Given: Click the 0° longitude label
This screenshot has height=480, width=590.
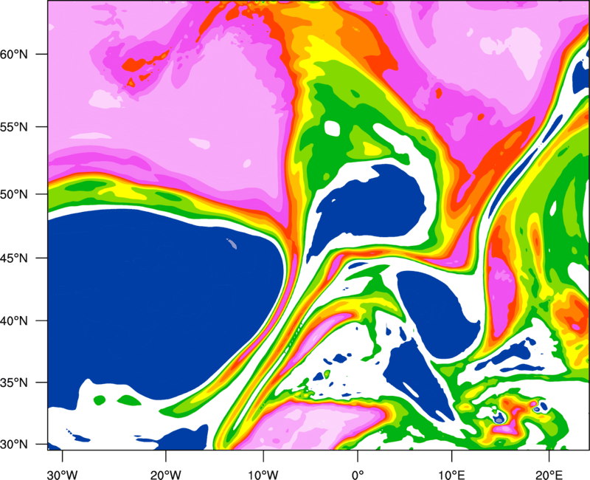Looking at the screenshot, I should pyautogui.click(x=358, y=475).
